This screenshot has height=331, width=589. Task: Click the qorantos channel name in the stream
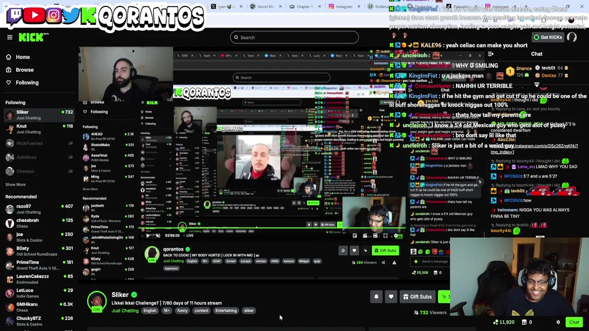tap(173, 249)
